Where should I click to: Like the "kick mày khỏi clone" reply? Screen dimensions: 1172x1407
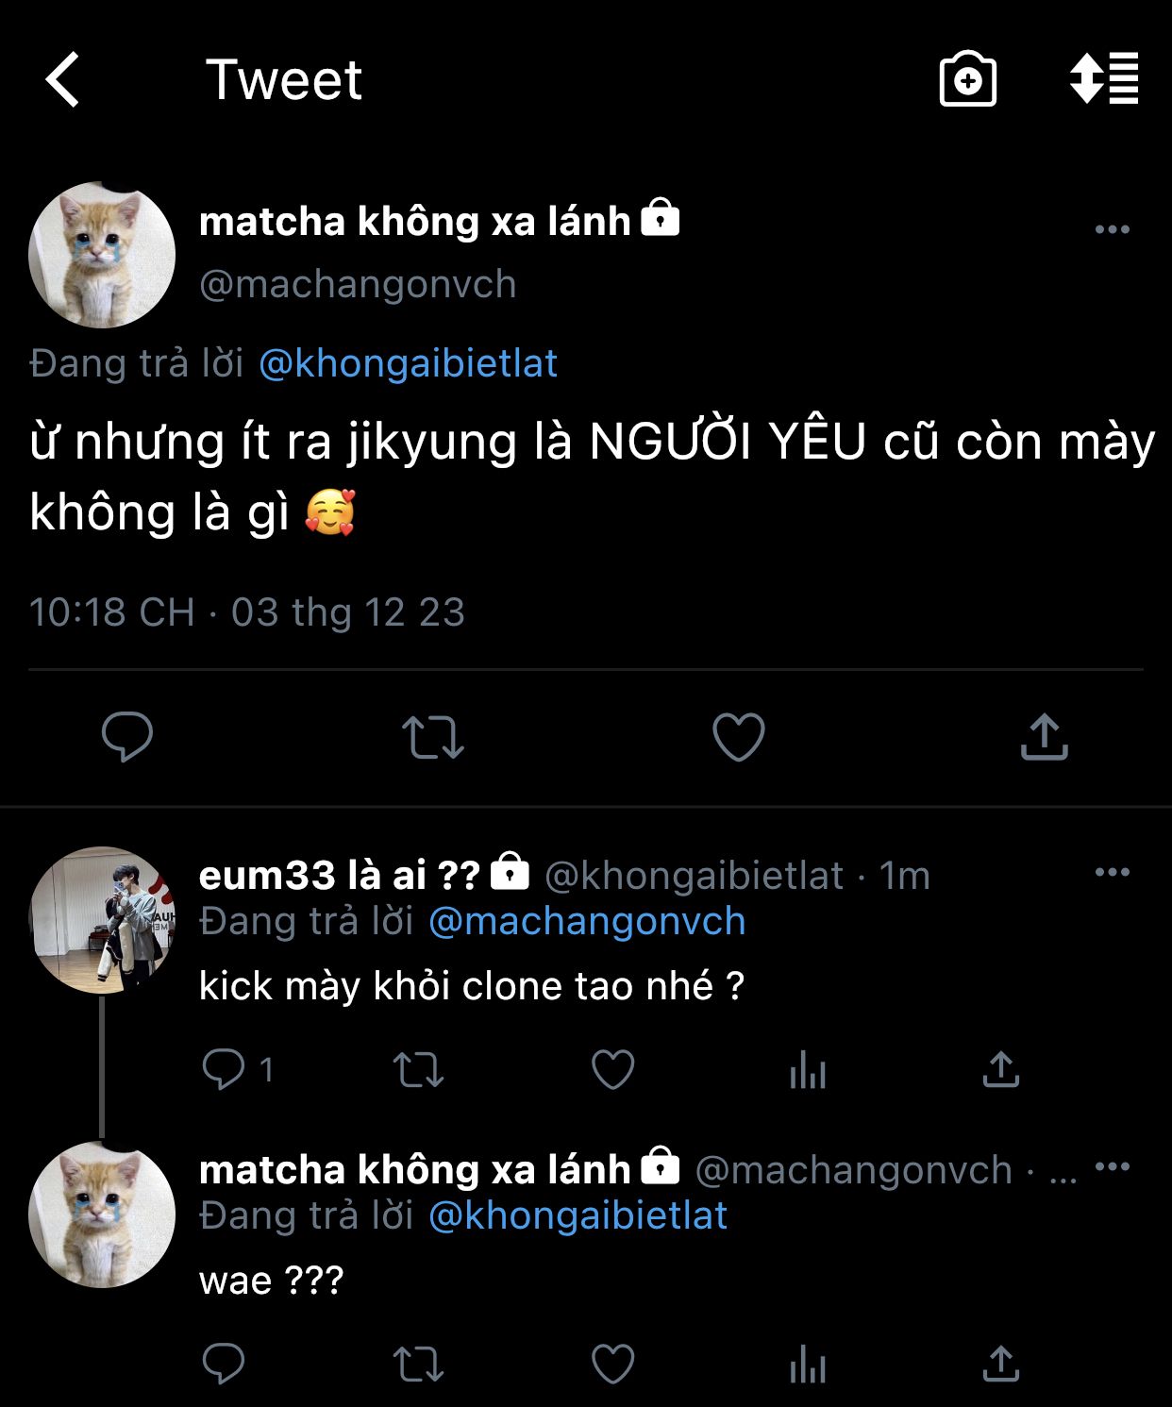612,1070
